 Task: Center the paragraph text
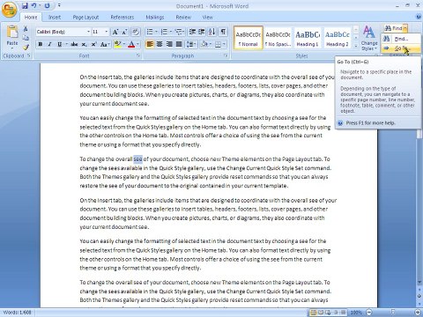(160, 44)
